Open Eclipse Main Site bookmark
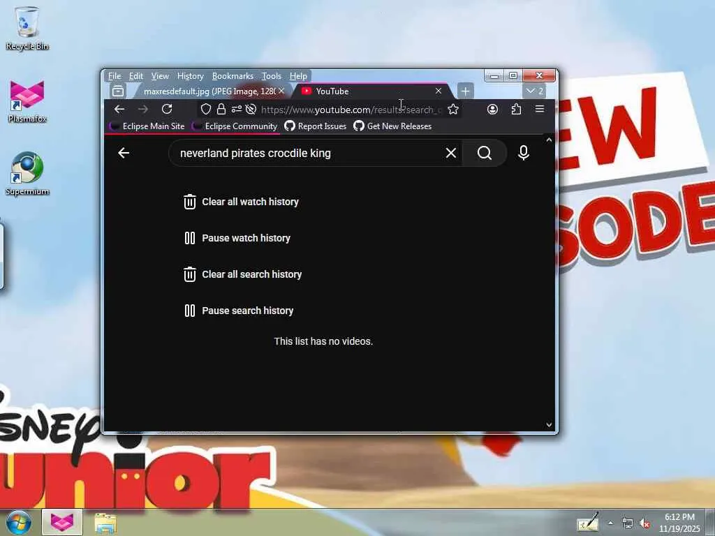This screenshot has height=536, width=715. (x=148, y=126)
